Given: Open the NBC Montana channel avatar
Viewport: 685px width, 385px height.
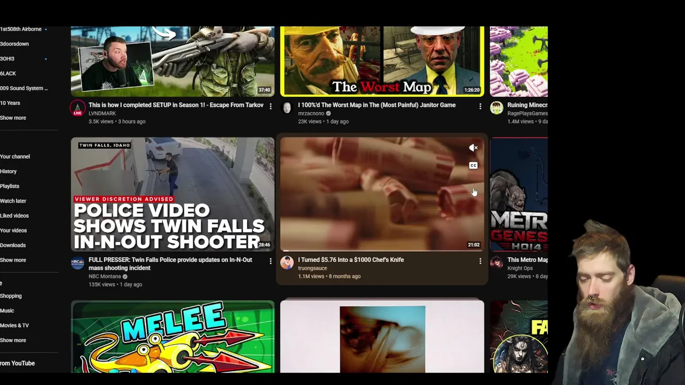Looking at the screenshot, I should click(x=78, y=263).
